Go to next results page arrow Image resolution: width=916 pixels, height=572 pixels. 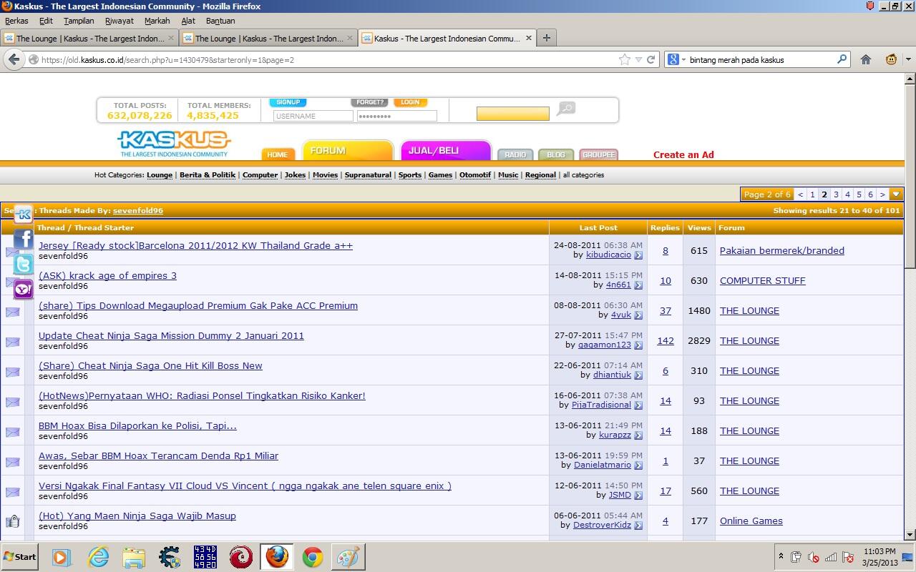tap(882, 194)
